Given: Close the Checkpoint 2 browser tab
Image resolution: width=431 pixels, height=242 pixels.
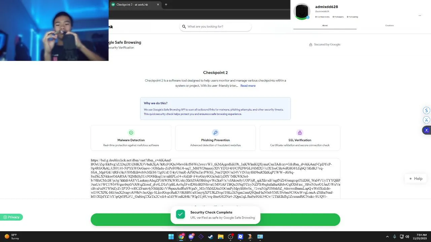Looking at the screenshot, I should point(158,5).
